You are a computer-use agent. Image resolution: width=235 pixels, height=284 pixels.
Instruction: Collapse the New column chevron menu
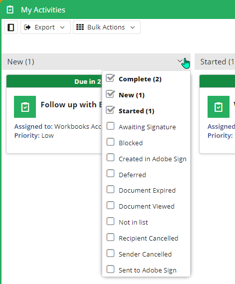coord(180,61)
